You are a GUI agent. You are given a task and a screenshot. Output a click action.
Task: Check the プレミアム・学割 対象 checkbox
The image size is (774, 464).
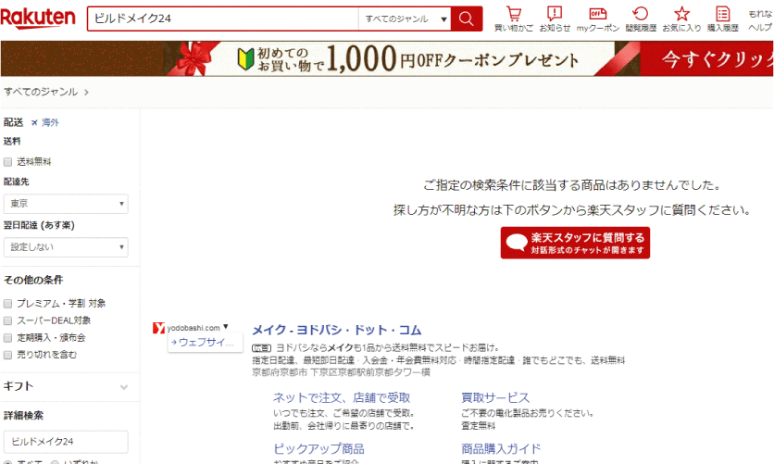[8, 304]
